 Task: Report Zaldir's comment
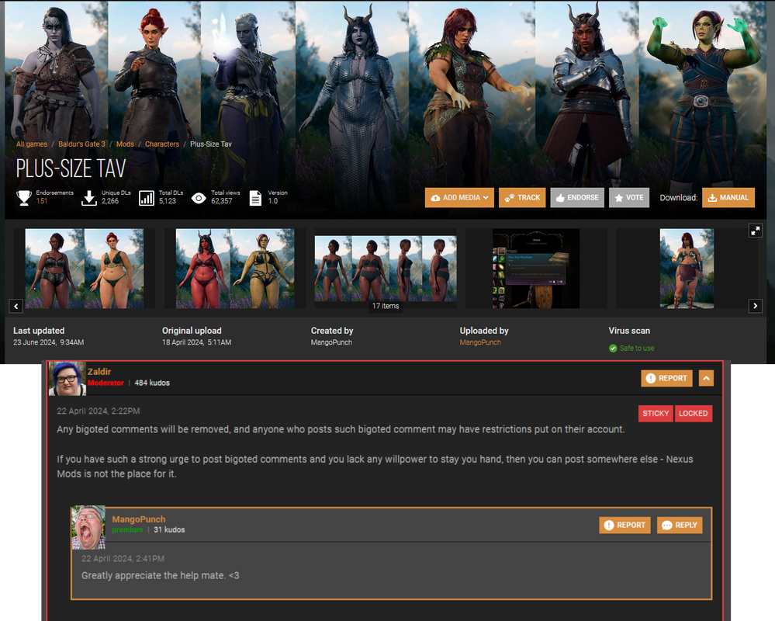point(666,378)
